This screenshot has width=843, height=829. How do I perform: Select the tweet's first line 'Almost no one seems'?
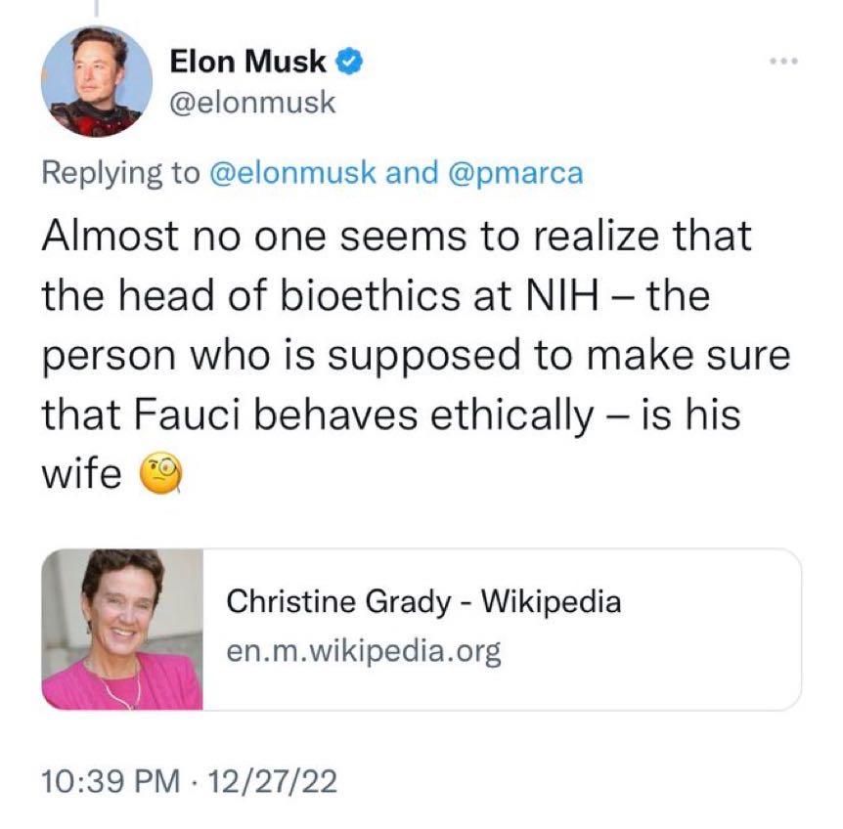pos(254,236)
